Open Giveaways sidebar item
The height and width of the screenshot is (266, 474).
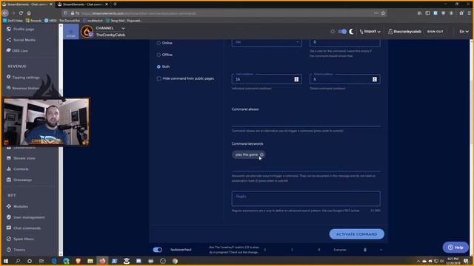[x=19, y=180]
